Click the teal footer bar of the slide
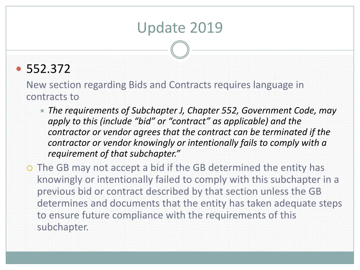360x270 pixels. tap(180, 258)
